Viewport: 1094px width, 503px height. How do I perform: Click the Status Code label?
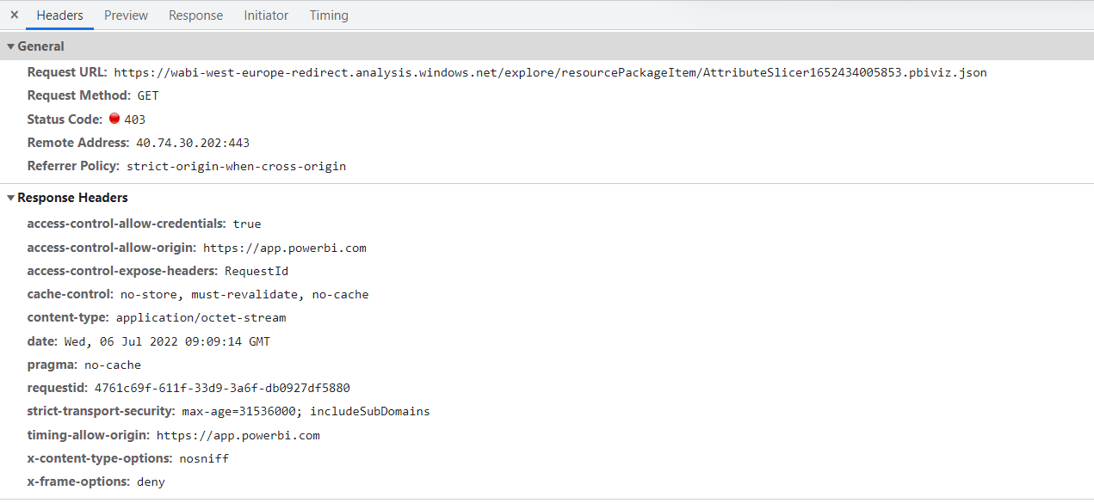(x=65, y=120)
